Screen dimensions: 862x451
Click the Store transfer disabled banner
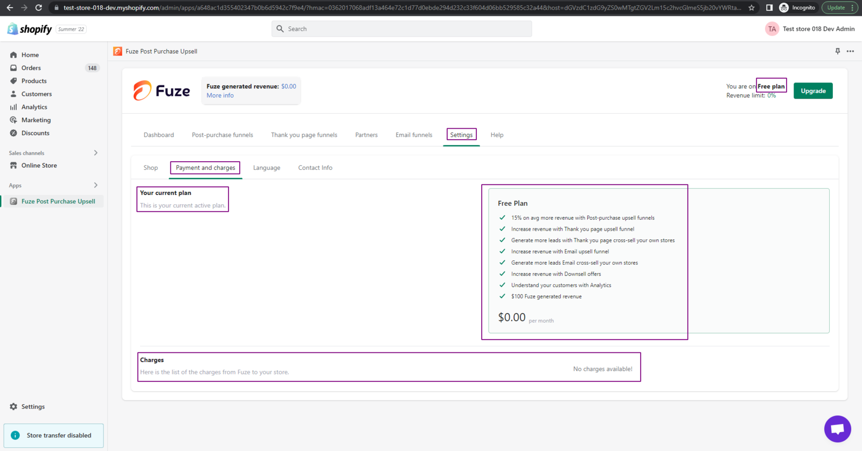(x=54, y=435)
